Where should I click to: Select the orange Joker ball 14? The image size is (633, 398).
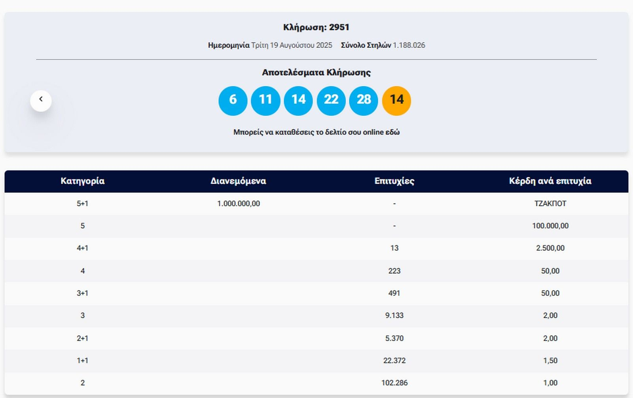point(396,101)
